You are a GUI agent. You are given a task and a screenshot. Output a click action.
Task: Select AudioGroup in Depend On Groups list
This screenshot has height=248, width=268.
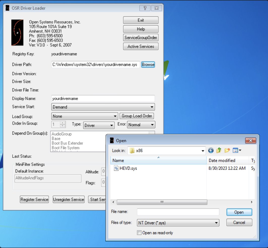(x=62, y=134)
